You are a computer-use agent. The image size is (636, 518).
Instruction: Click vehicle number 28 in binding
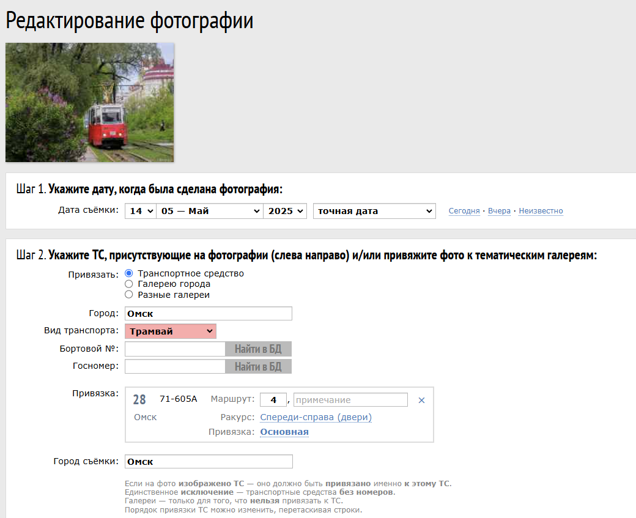tap(139, 399)
